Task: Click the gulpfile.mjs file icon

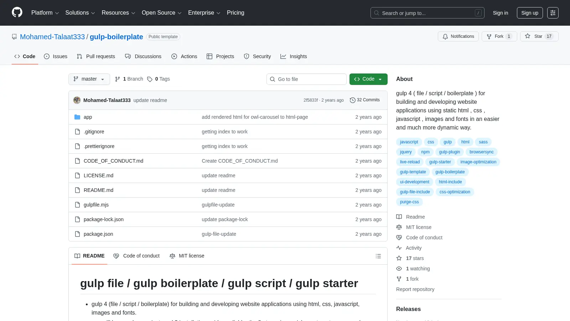Action: [x=77, y=205]
